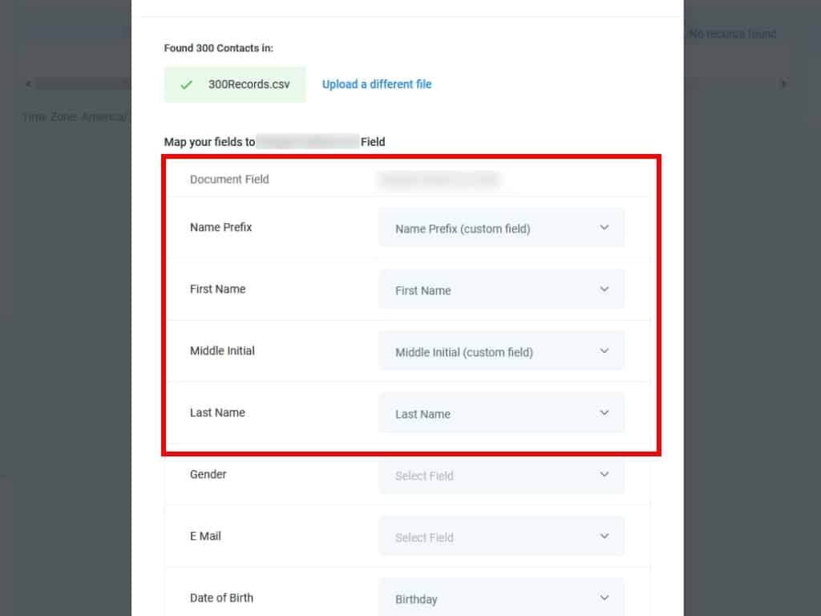Click the right scroll arrow in background table
821x616 pixels.
point(784,83)
